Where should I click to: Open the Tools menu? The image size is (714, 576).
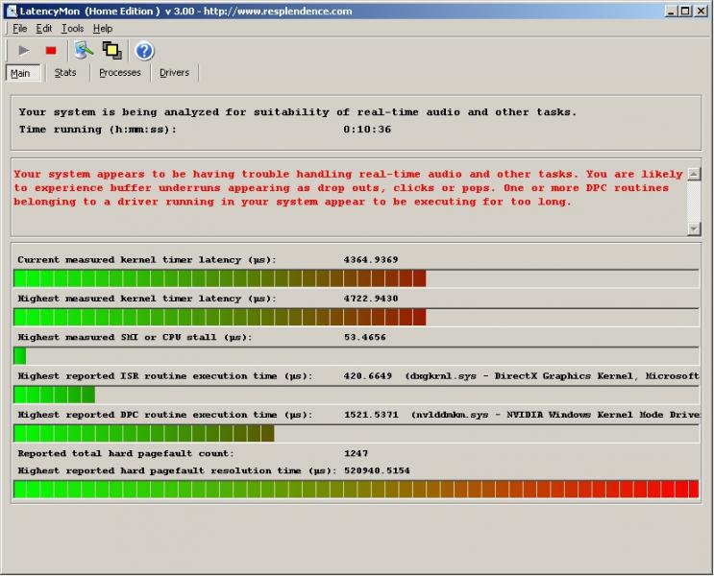click(x=72, y=28)
